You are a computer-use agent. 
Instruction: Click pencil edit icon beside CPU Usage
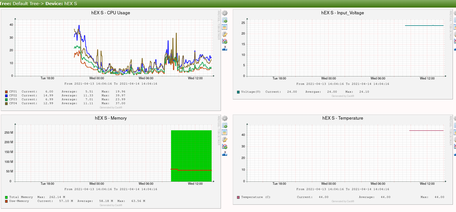coord(225,34)
